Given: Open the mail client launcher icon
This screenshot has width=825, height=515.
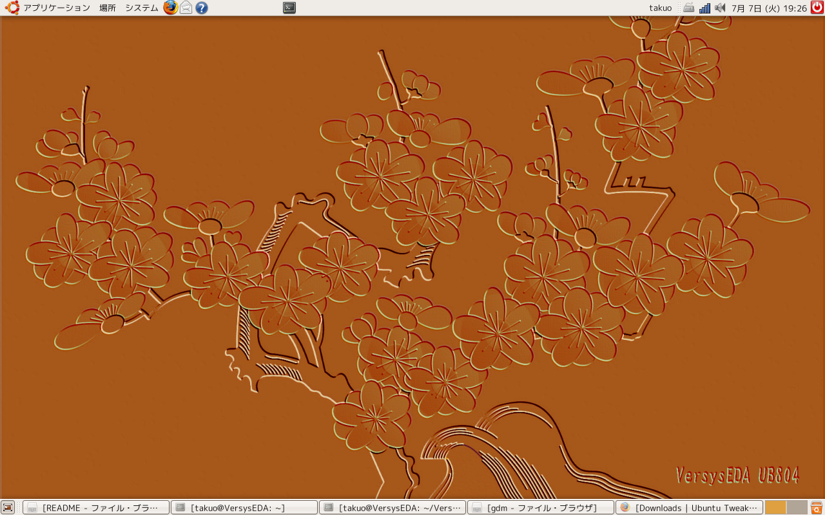Looking at the screenshot, I should [x=186, y=8].
